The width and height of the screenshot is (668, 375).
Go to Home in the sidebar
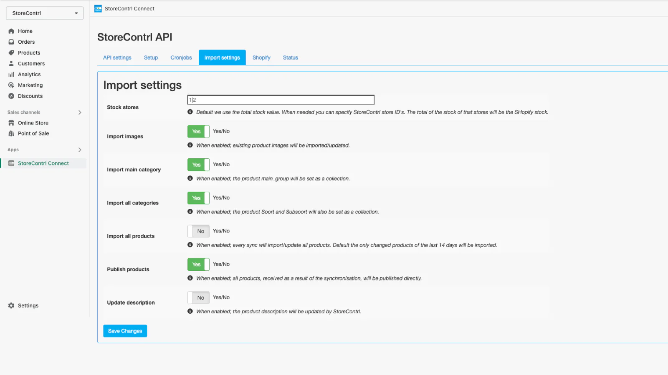[x=25, y=31]
